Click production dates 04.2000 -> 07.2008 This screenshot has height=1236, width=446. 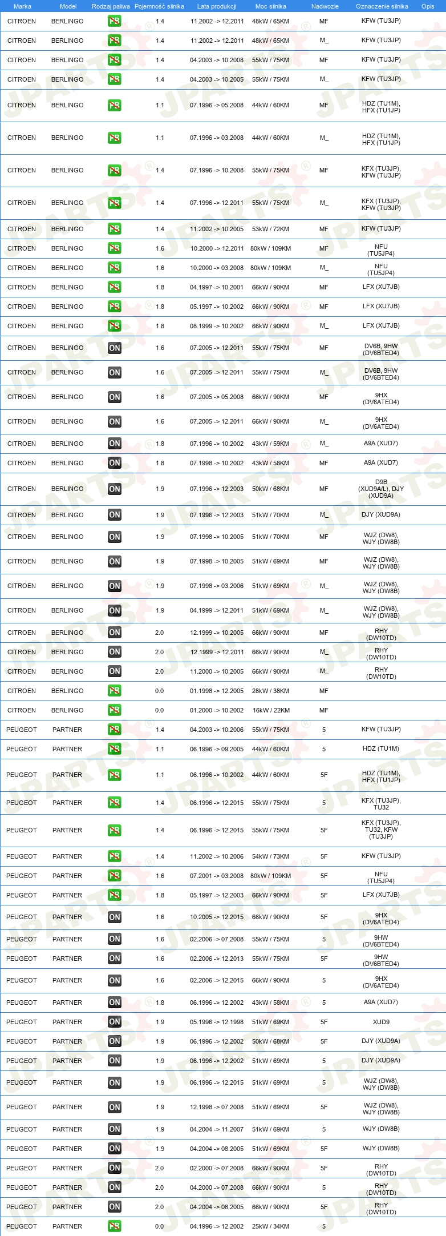pos(217,1187)
